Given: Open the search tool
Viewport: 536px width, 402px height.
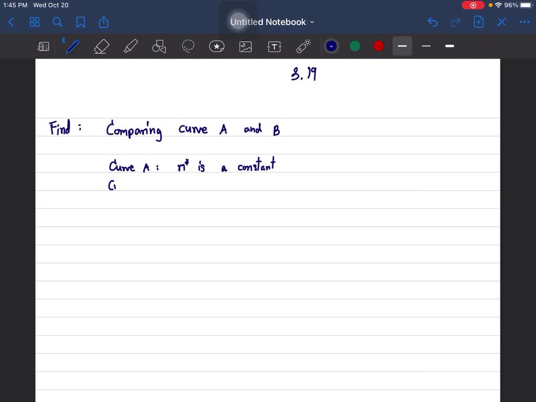Looking at the screenshot, I should [58, 22].
